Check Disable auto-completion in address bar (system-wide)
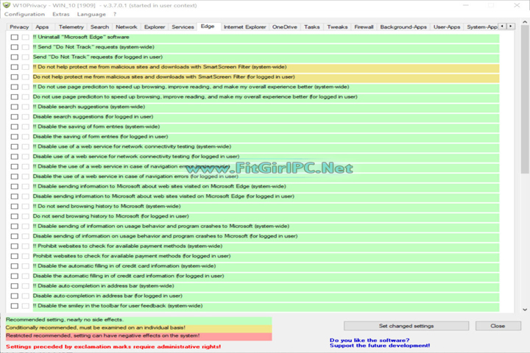Viewport: 530px width, 353px height. pyautogui.click(x=15, y=285)
